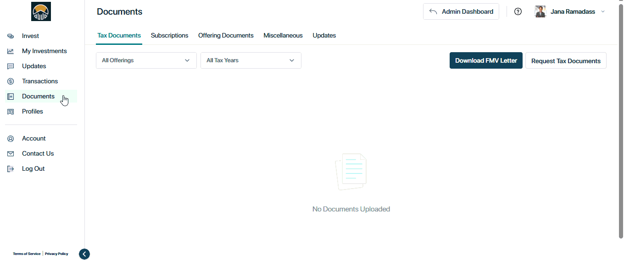The width and height of the screenshot is (624, 260).
Task: Click the Documents page heading
Action: point(120,12)
